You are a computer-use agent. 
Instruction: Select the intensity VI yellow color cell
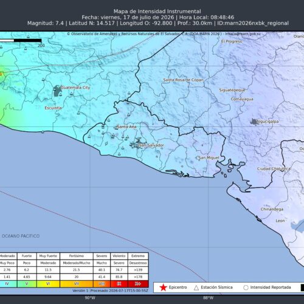click(48, 284)
